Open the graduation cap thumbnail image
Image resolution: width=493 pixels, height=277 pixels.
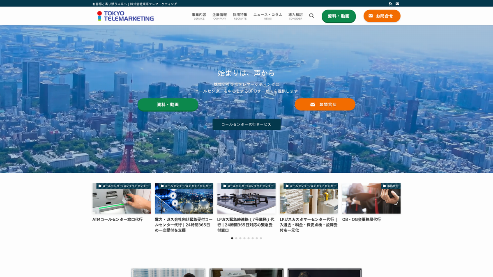click(371, 198)
